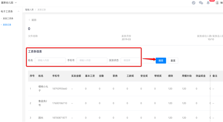Image resolution: width=223 pixels, height=122 pixels.
Task: Focus the 姓名 input field
Action: [x=50, y=60]
